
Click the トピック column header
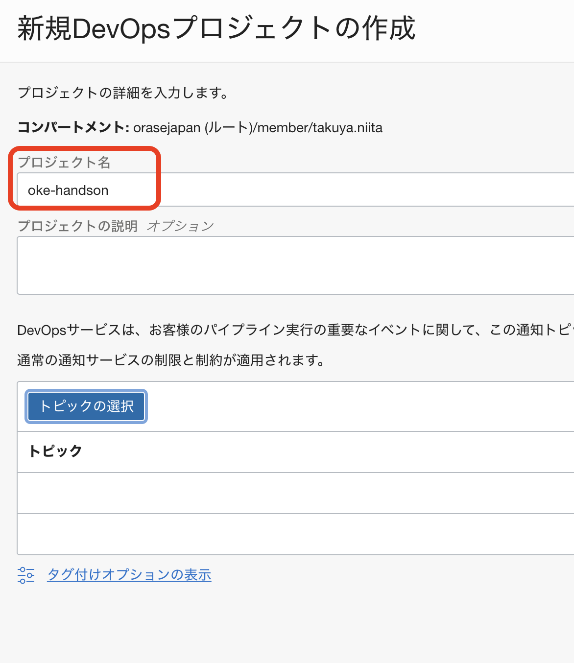55,451
